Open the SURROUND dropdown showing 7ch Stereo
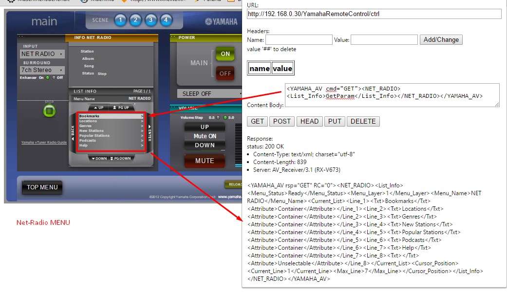The width and height of the screenshot is (507, 294). click(x=42, y=70)
